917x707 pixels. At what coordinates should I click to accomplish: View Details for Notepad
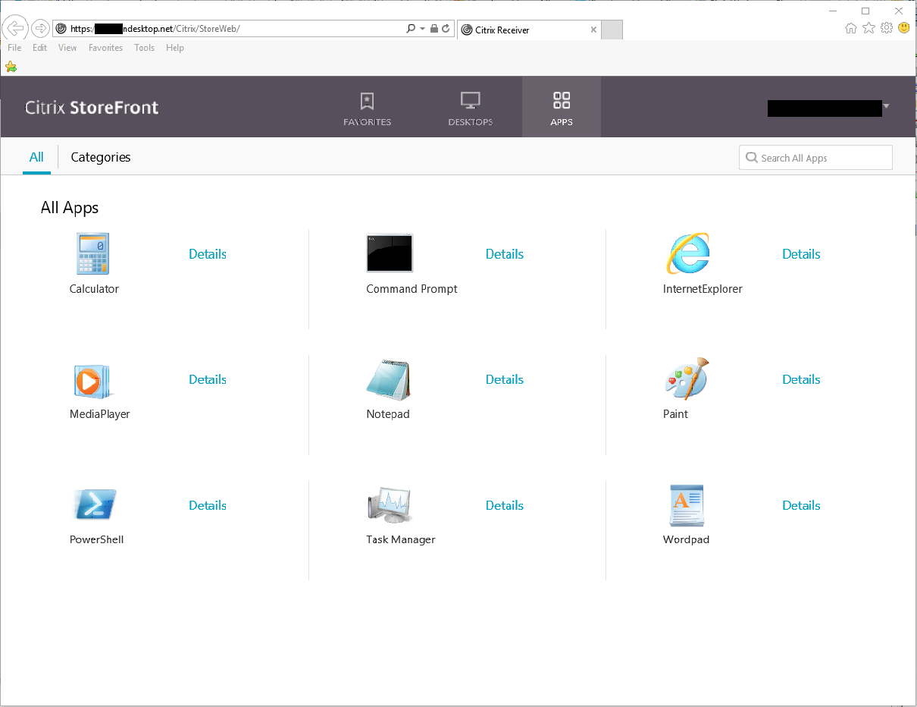tap(505, 379)
